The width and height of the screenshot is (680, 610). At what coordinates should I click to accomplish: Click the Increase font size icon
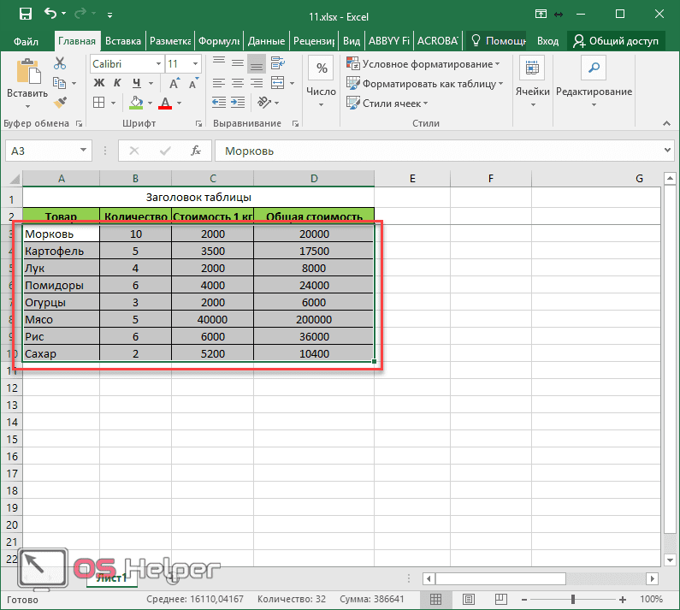click(174, 83)
